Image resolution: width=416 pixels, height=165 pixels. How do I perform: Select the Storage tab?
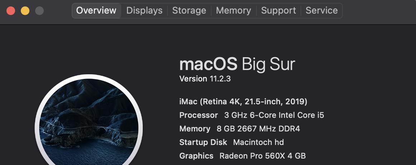tap(189, 11)
